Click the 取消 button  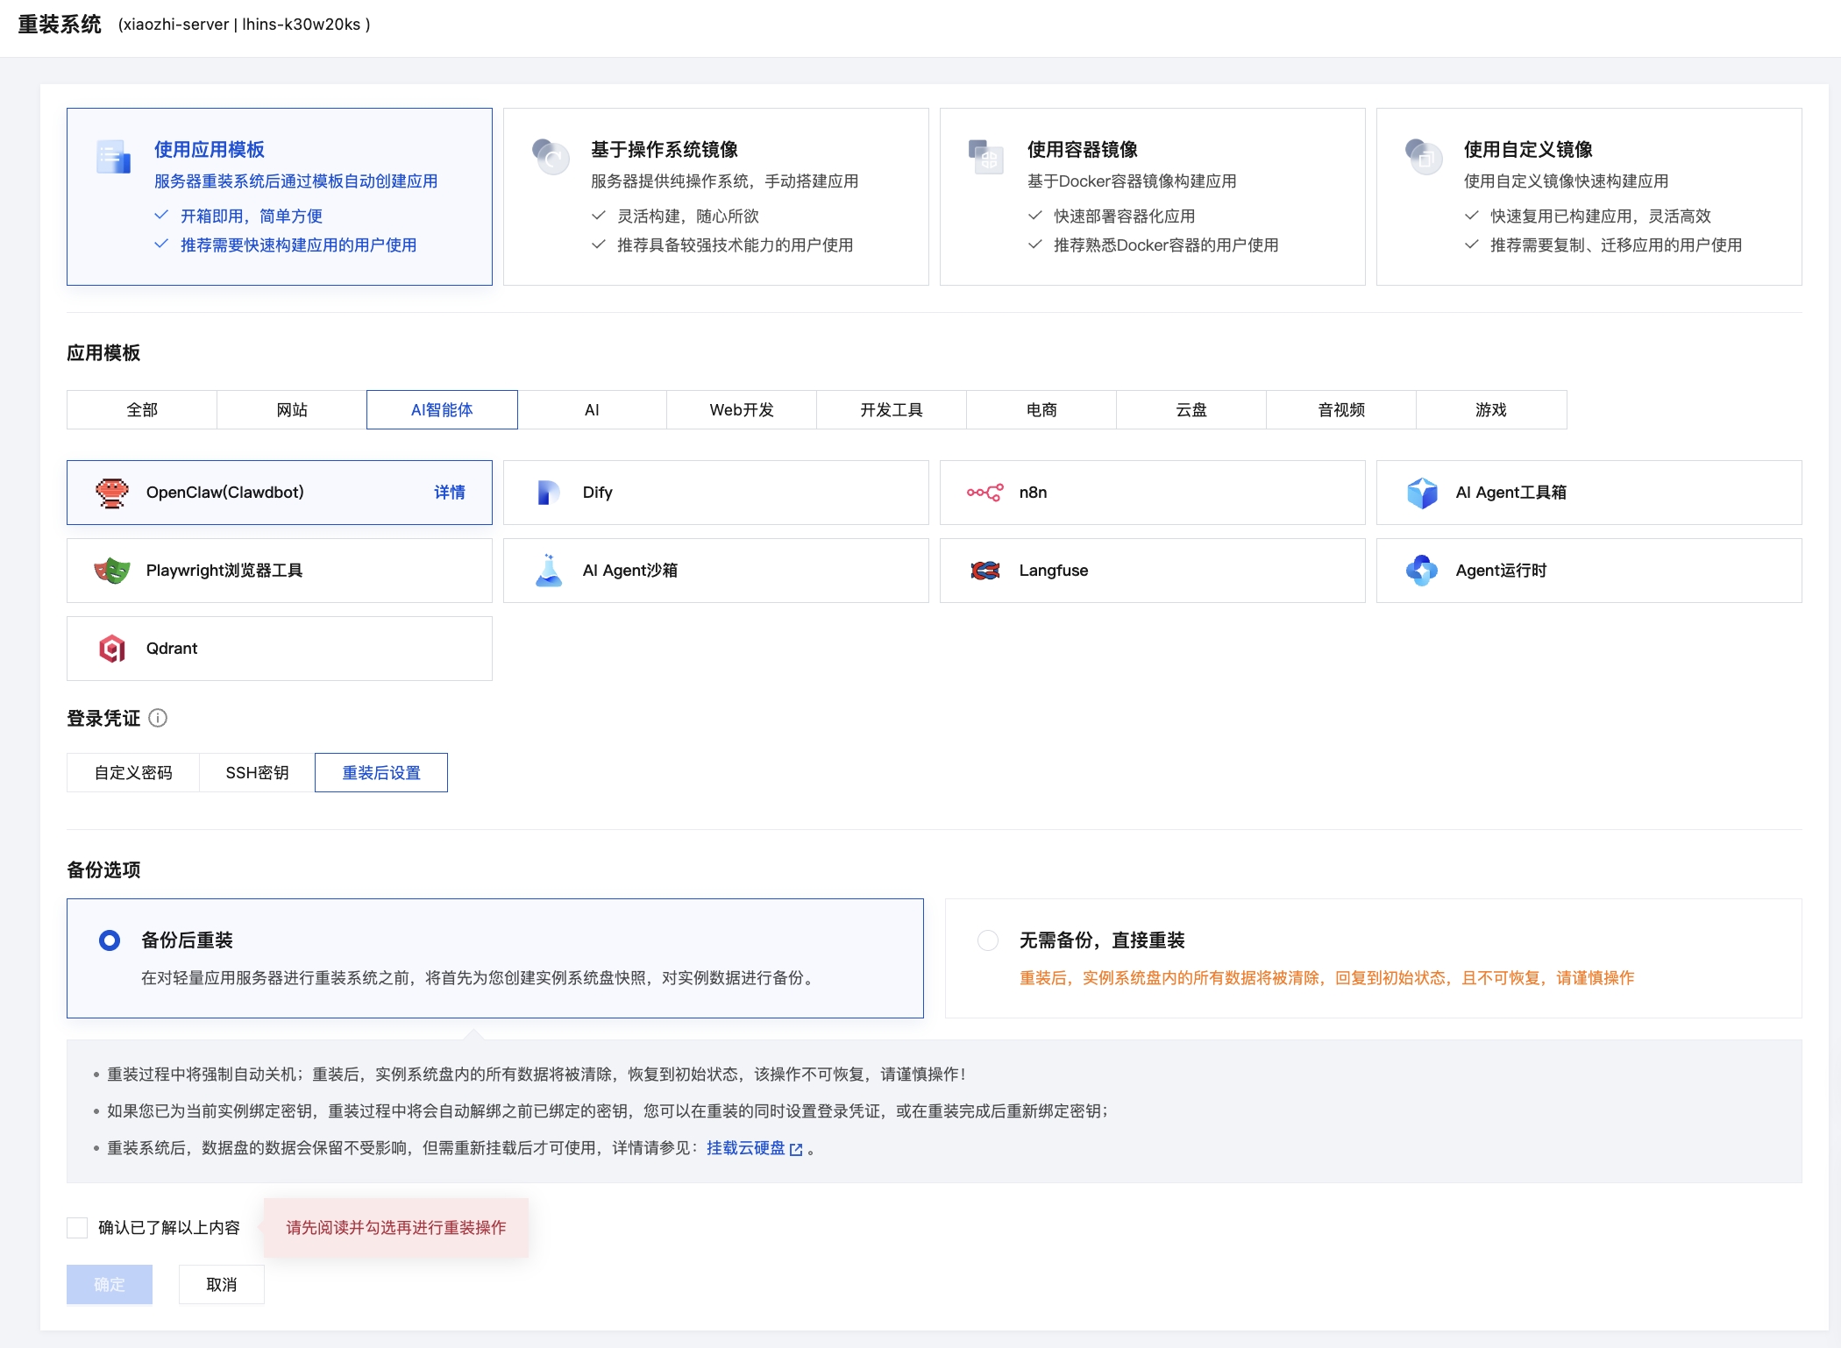pyautogui.click(x=220, y=1284)
